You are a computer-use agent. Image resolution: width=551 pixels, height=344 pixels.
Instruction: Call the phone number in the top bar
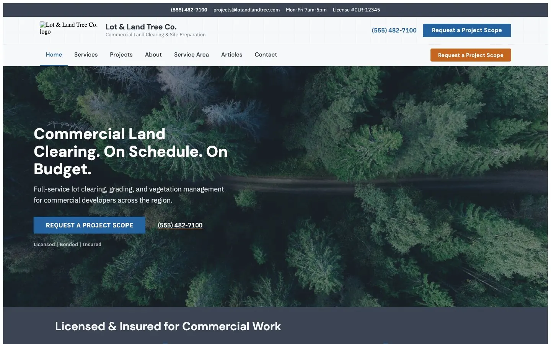click(189, 10)
